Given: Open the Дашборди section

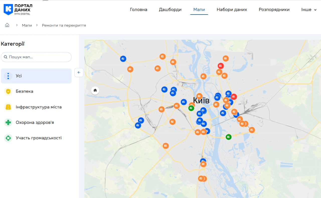Looking at the screenshot, I should [170, 10].
